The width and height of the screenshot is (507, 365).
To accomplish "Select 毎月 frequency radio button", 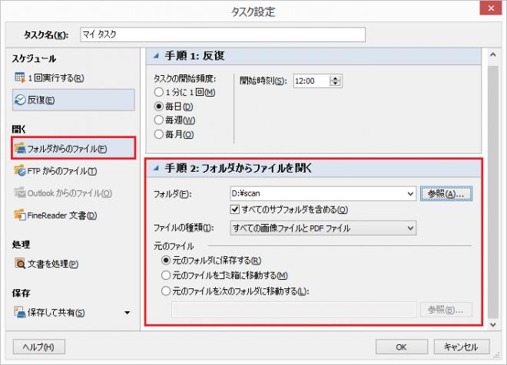I will point(159,134).
